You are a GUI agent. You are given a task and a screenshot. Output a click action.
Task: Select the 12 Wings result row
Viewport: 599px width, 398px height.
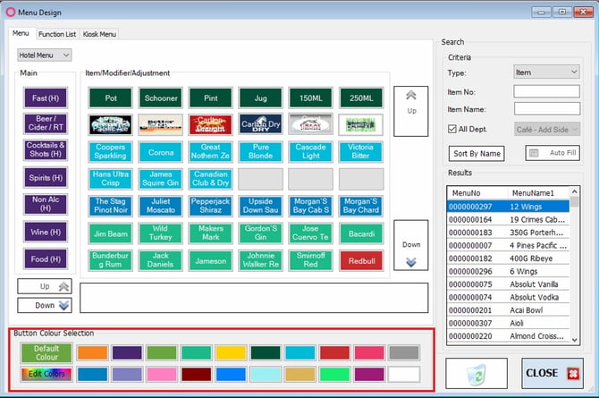click(x=508, y=207)
